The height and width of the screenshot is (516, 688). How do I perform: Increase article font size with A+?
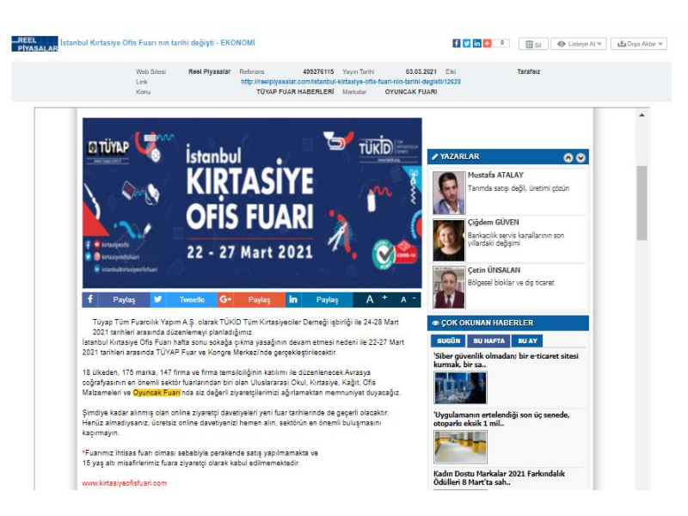coord(376,299)
